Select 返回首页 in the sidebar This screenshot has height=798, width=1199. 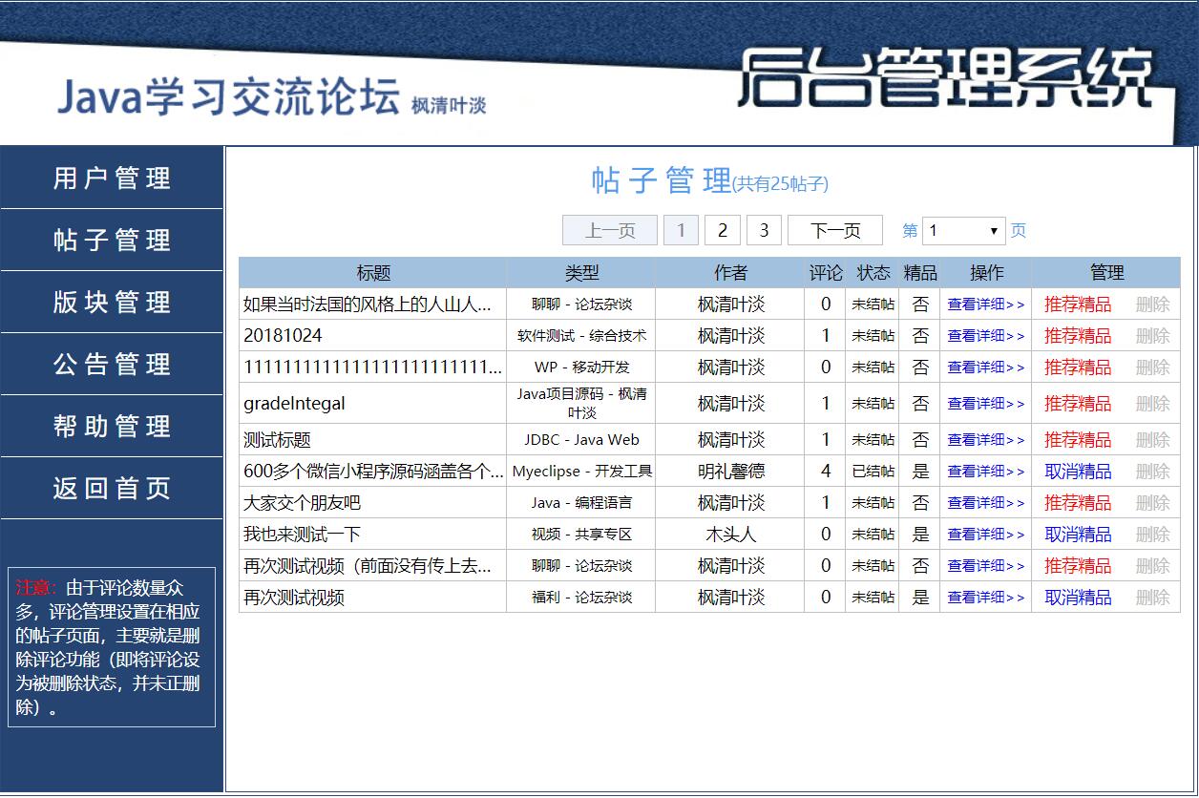point(112,489)
